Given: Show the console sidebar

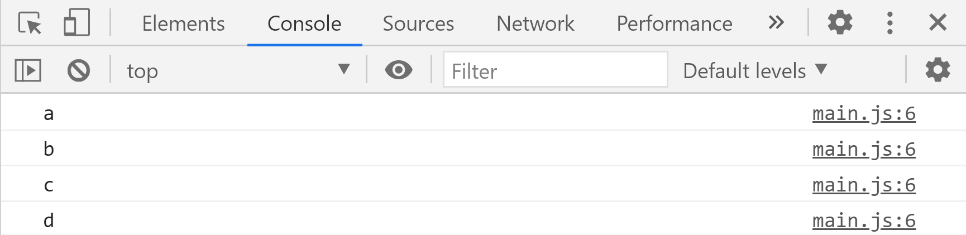Looking at the screenshot, I should click(x=28, y=70).
